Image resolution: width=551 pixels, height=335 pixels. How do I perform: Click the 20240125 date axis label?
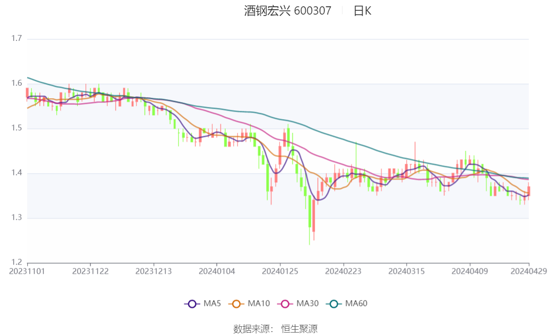coord(280,271)
